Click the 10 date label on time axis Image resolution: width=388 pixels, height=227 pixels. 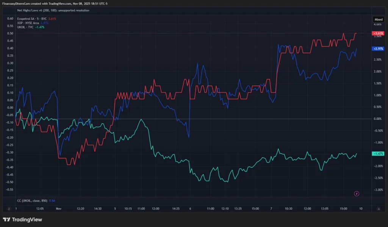click(x=360, y=209)
